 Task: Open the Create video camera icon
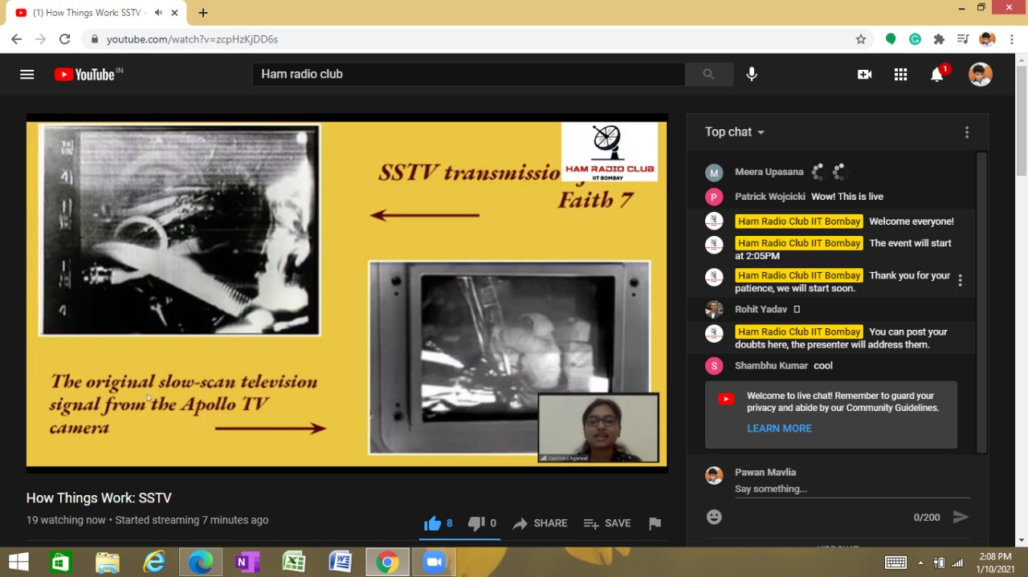(x=864, y=75)
